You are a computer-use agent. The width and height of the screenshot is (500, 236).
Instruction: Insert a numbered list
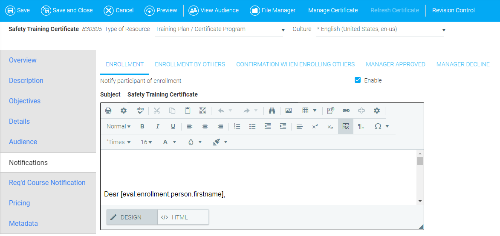[237, 126]
